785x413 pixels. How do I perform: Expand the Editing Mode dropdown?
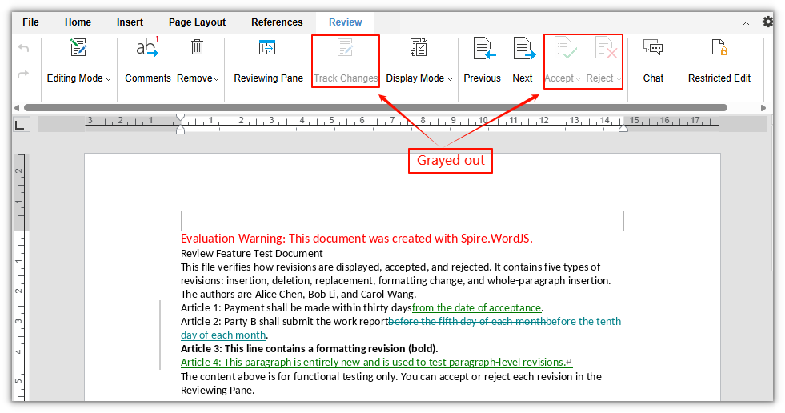click(x=109, y=79)
